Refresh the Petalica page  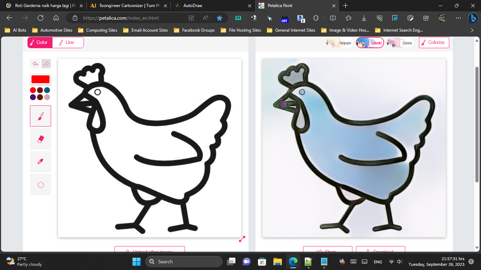pos(41,18)
